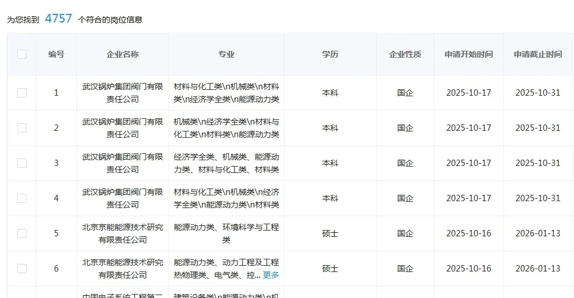Click row 3 专业 cell starting 经济学全类、机械类

pyautogui.click(x=226, y=163)
